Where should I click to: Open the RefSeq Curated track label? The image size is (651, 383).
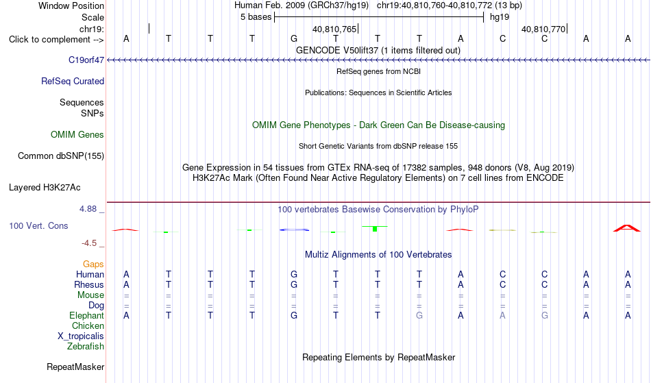click(x=73, y=82)
